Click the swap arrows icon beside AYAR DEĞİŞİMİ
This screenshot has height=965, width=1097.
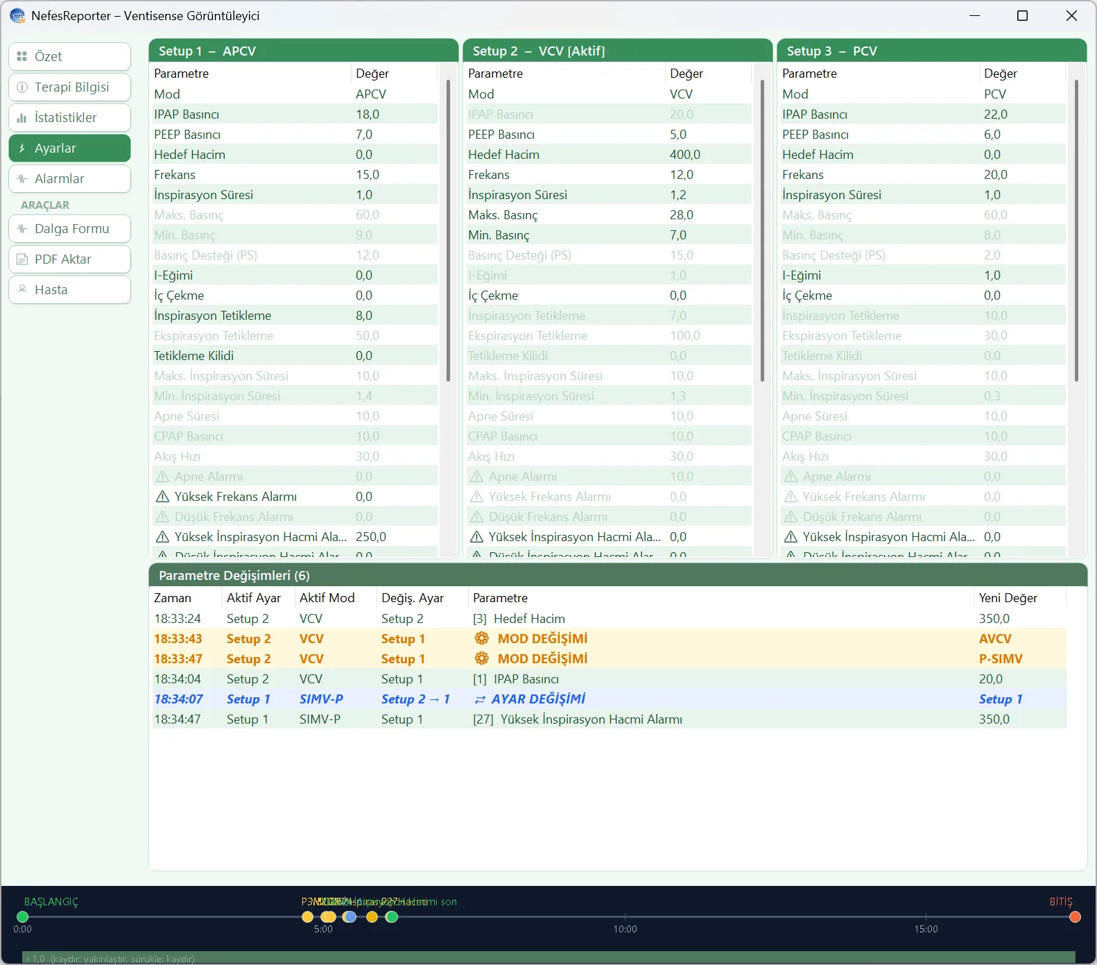[480, 699]
